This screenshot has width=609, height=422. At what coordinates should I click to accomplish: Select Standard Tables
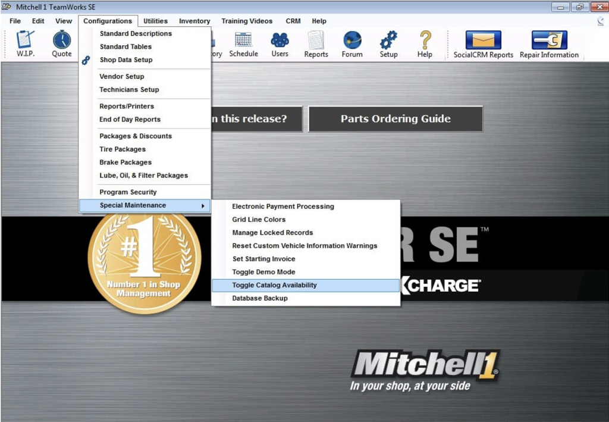(145, 46)
